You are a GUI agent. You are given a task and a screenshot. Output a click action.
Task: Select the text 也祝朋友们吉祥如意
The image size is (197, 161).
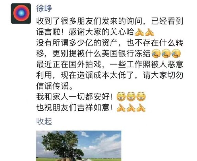click(x=75, y=108)
